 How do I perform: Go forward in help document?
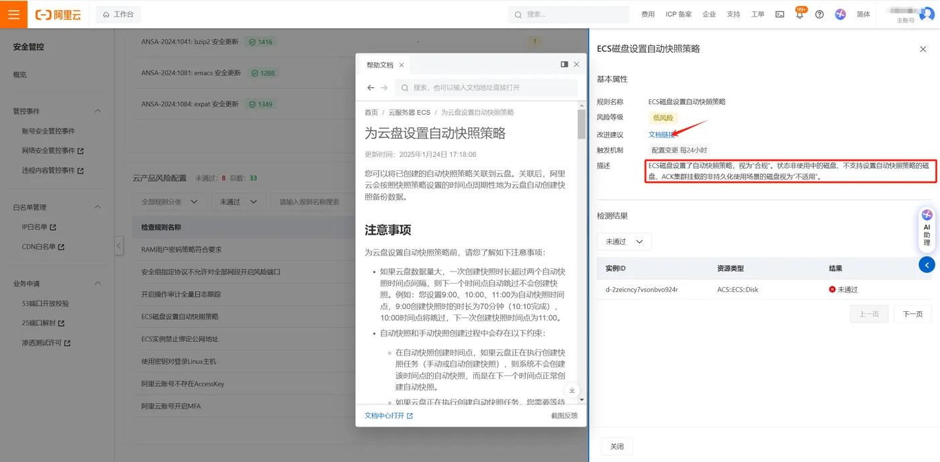point(384,88)
